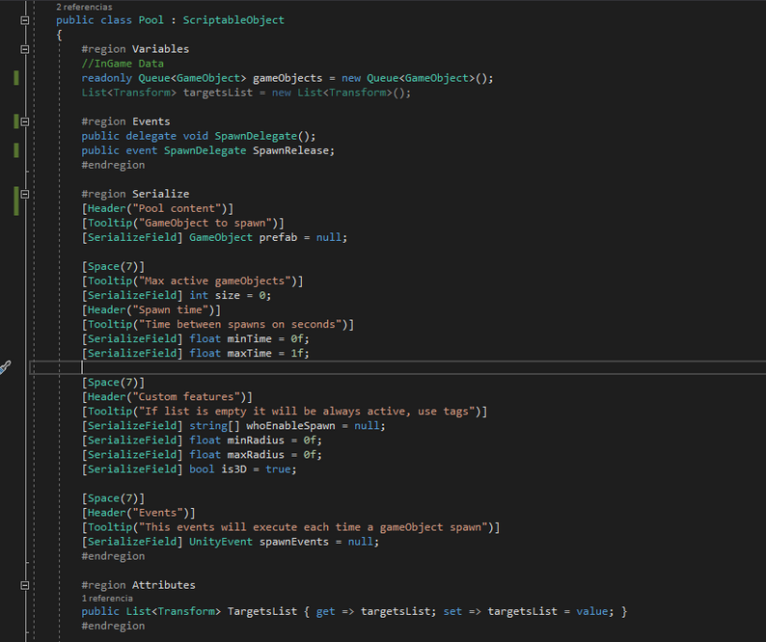Collapse the Attributes region toggle
Viewport: 766px width, 642px height.
tap(25, 585)
